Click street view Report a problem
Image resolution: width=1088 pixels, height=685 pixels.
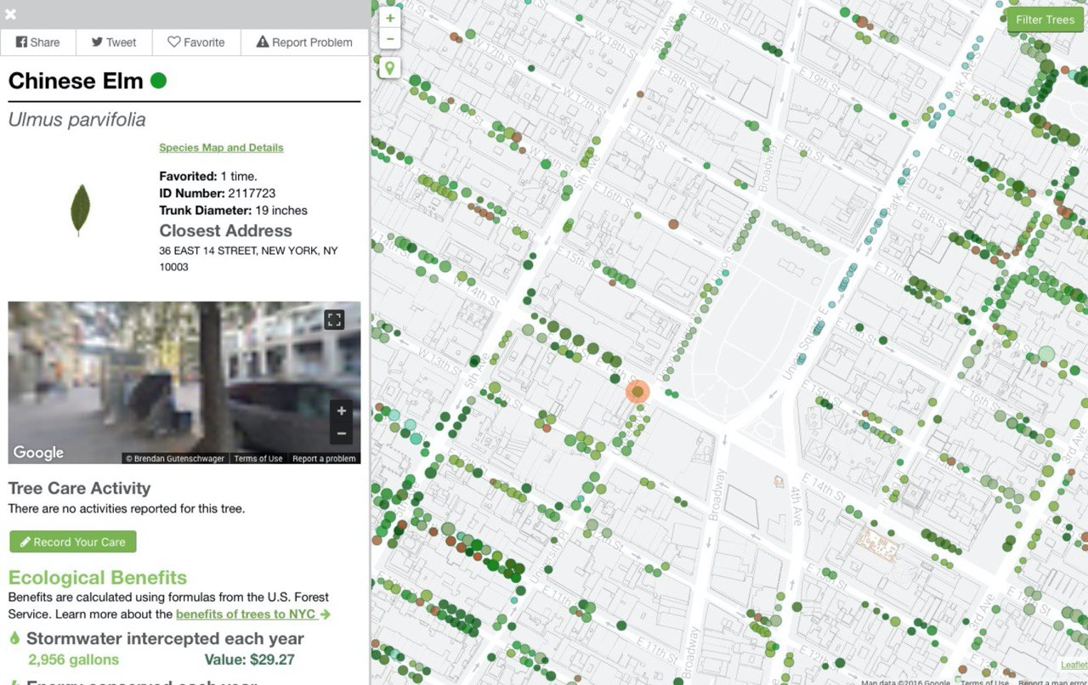coord(324,459)
